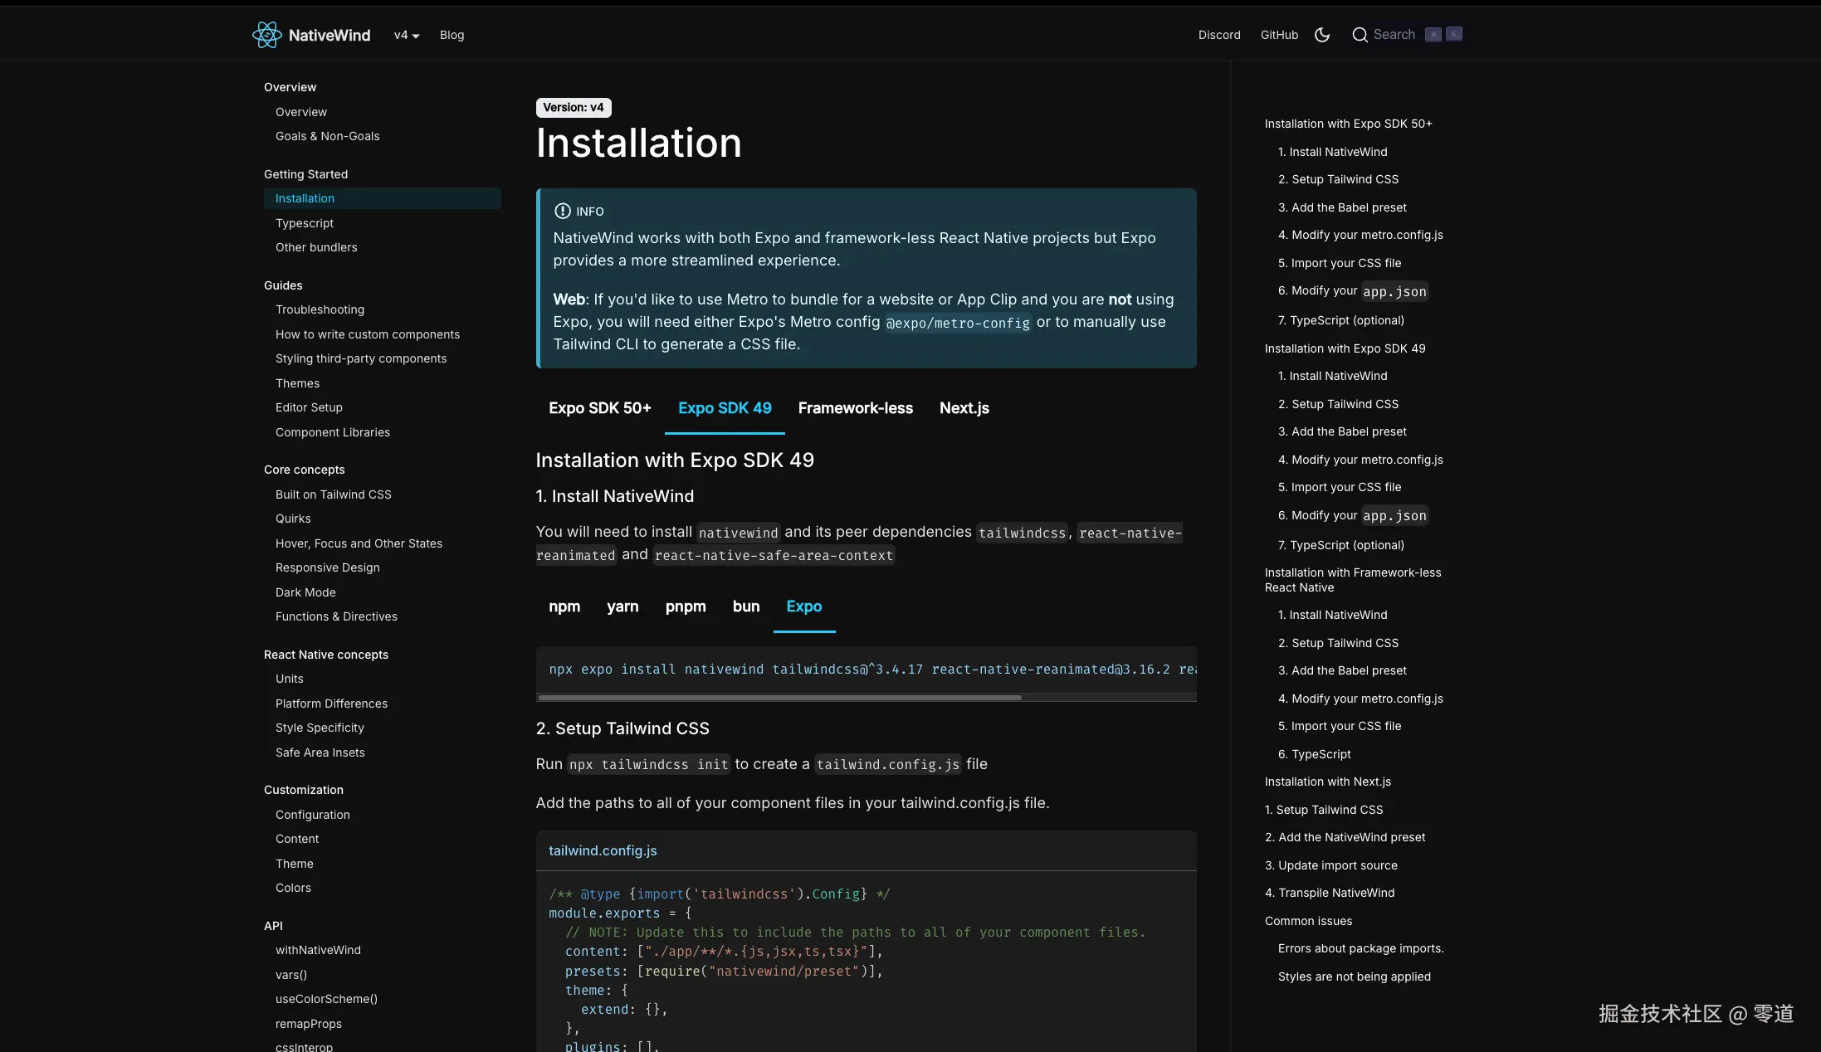Go to Dark Mode sidebar page

click(x=305, y=592)
